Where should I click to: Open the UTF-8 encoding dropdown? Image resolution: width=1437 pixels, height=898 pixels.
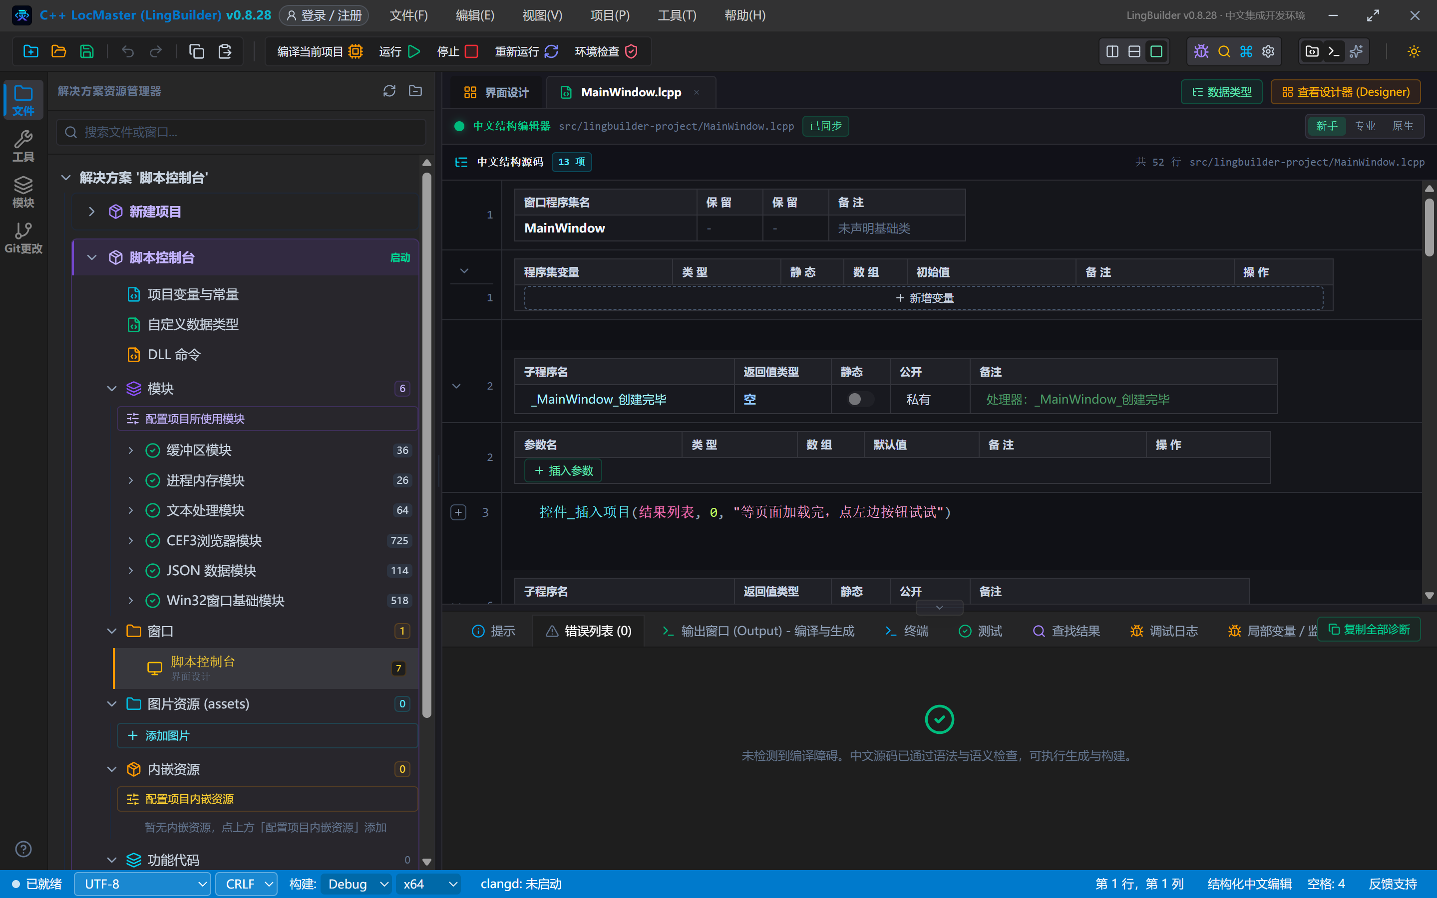[143, 884]
